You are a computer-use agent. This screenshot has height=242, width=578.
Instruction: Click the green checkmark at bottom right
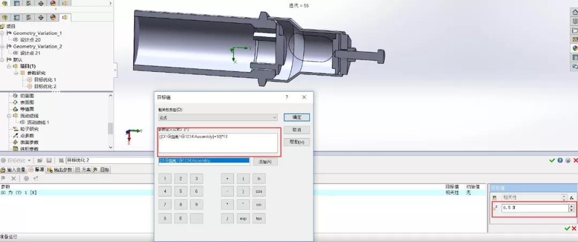(567, 229)
